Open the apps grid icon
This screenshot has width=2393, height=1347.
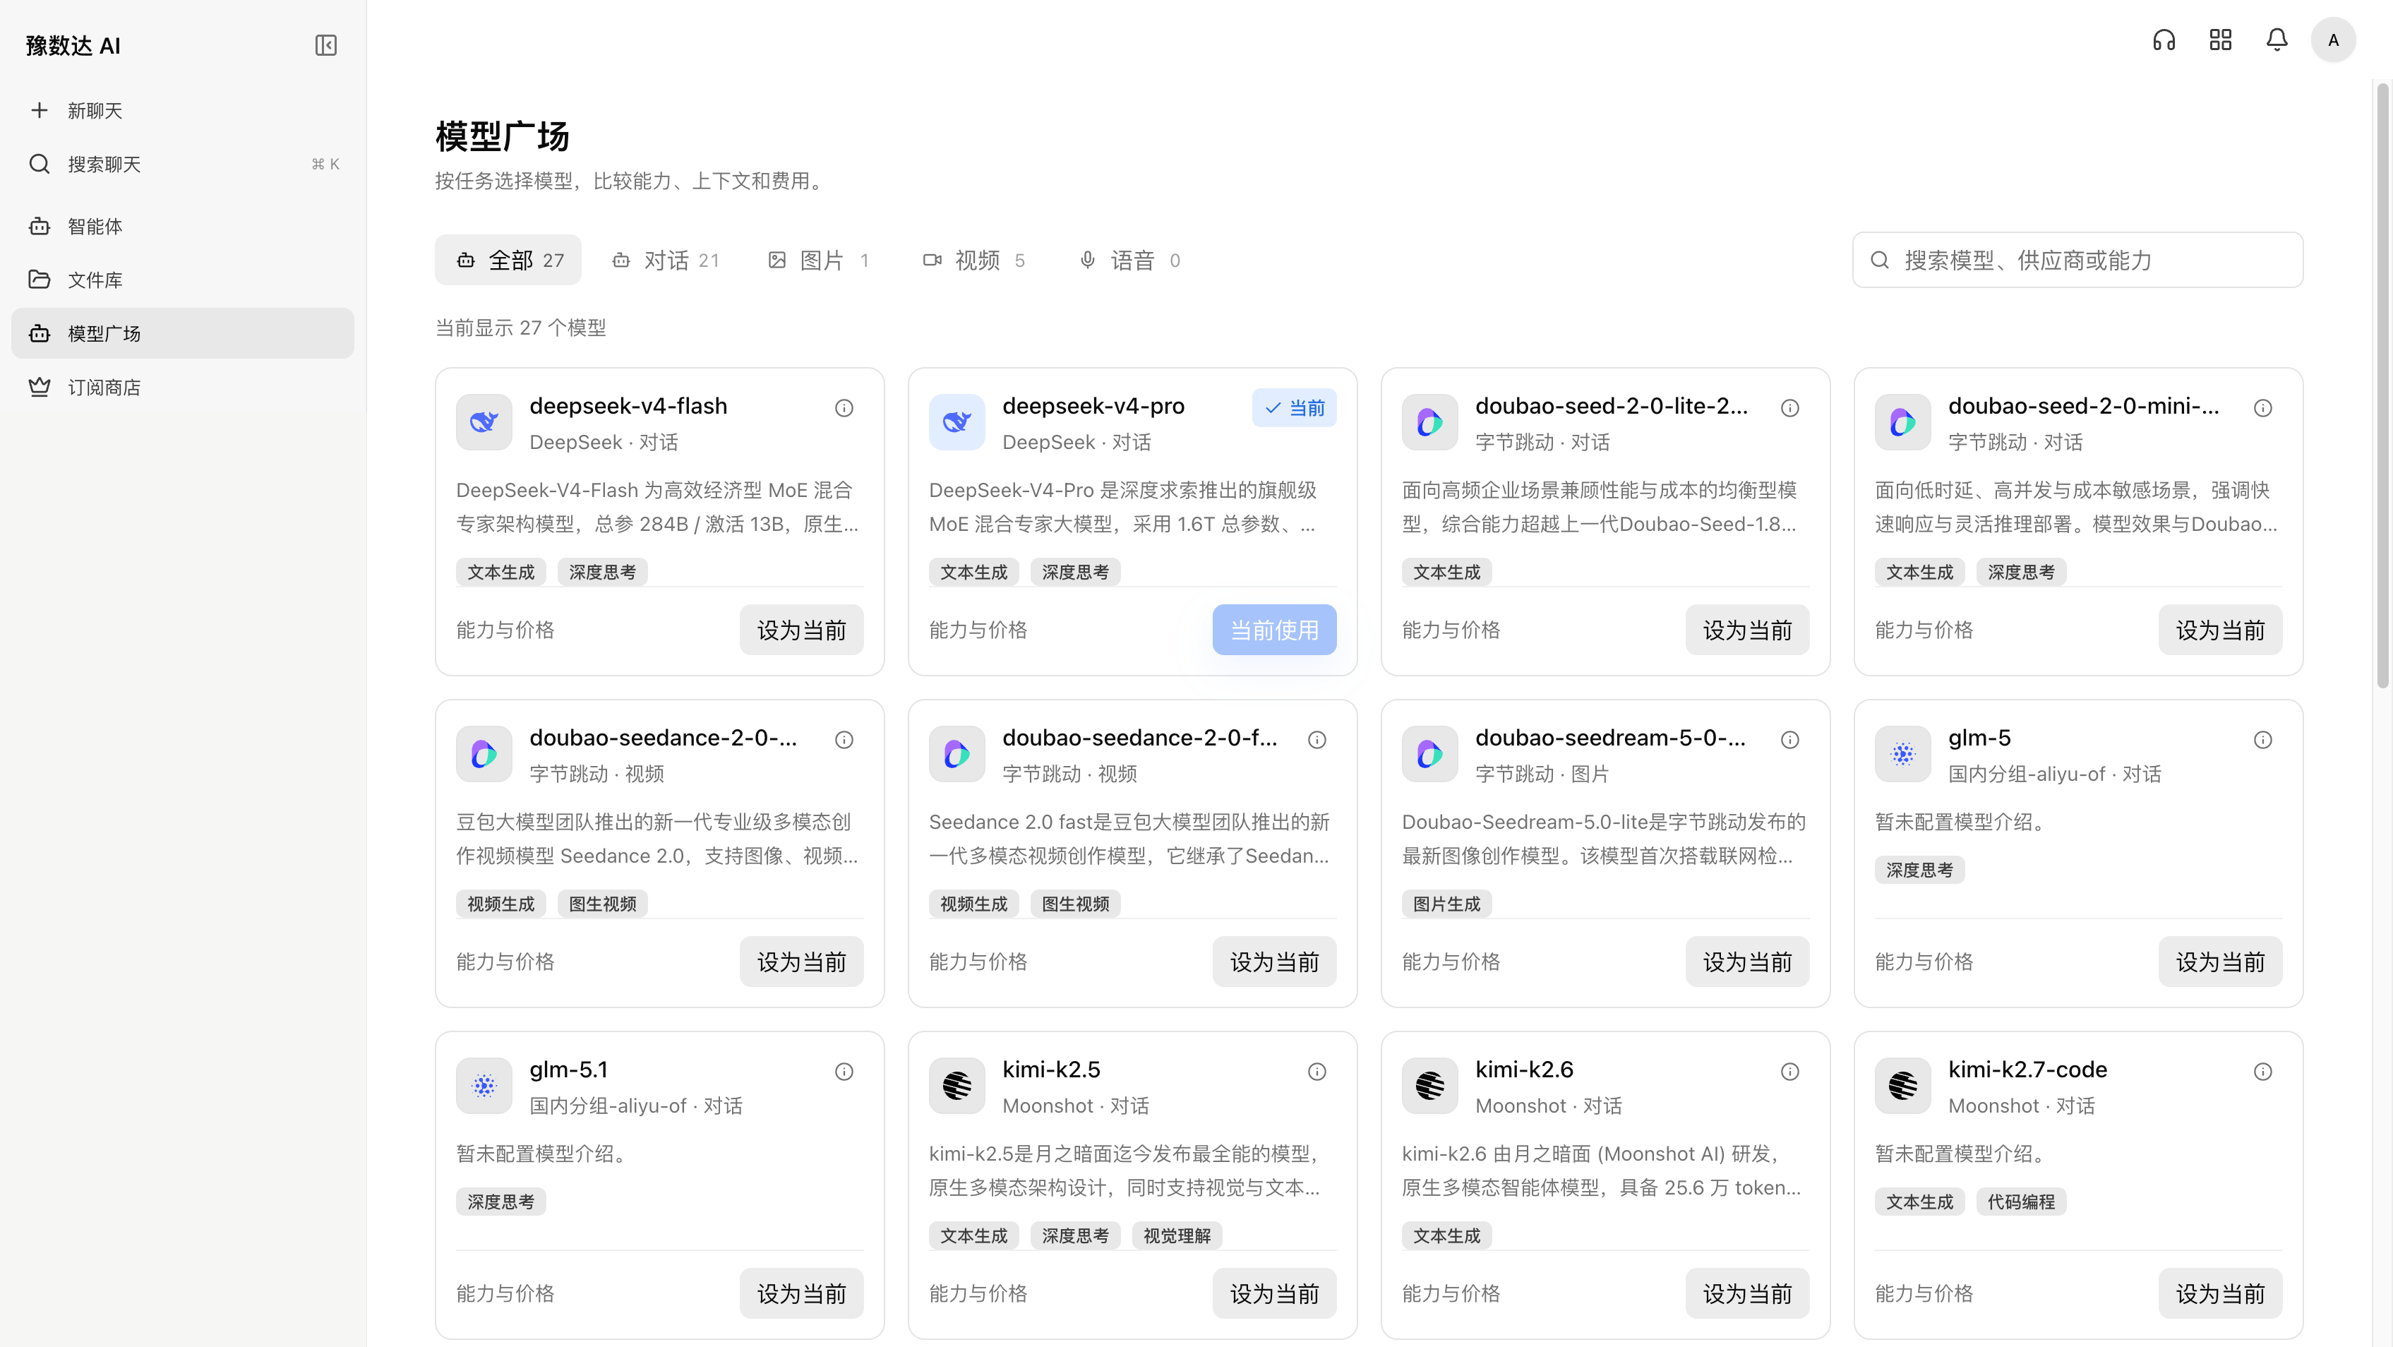click(x=2220, y=40)
